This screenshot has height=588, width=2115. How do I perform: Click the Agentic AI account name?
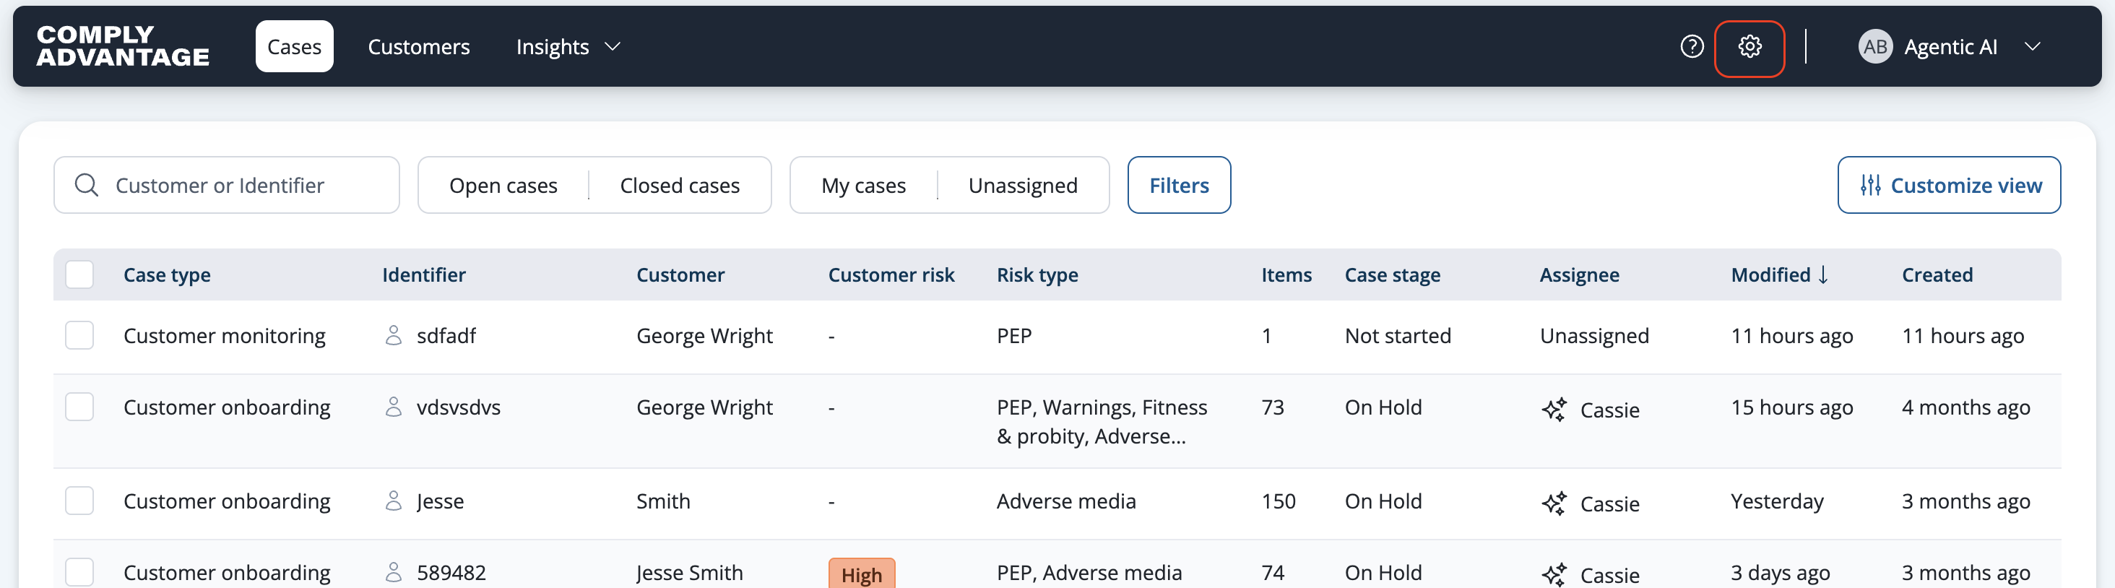click(x=1951, y=47)
